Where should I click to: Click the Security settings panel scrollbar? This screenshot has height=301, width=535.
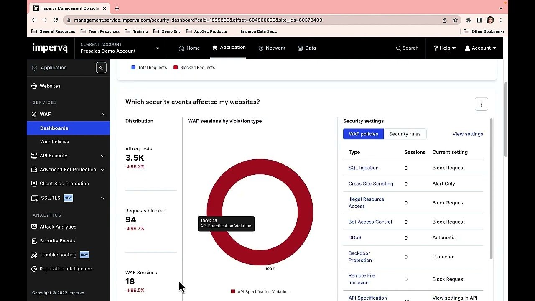[491, 188]
